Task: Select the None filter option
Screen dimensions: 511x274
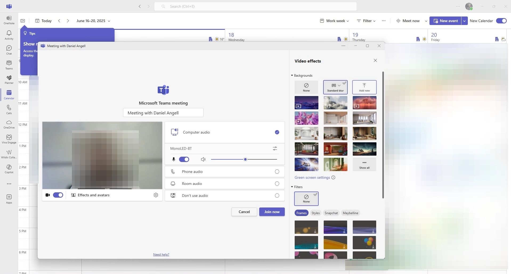Action: [x=306, y=199]
